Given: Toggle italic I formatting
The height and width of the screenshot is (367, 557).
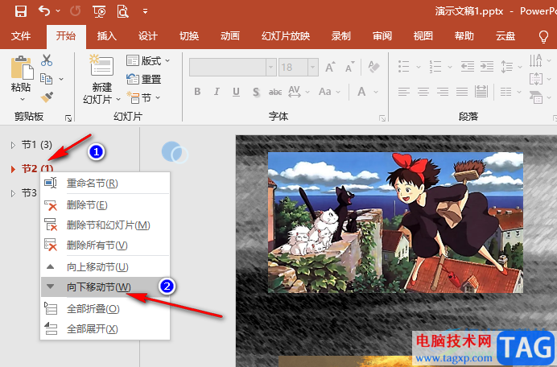Looking at the screenshot, I should (x=217, y=92).
